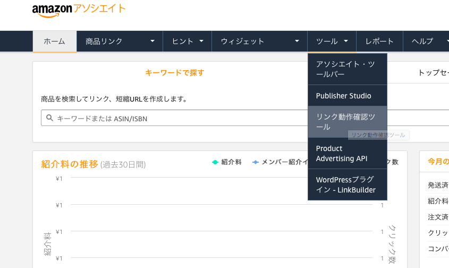The width and height of the screenshot is (449, 268).
Task: Expand the ヒント dropdown arrow
Action: (x=201, y=41)
